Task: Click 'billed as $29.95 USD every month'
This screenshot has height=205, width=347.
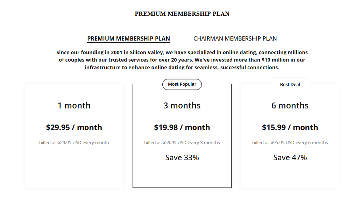Action: pos(74,142)
